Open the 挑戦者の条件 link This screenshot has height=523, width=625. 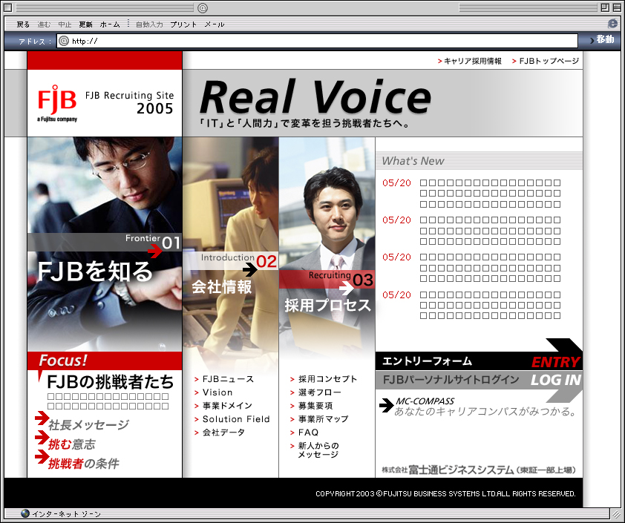pos(84,463)
